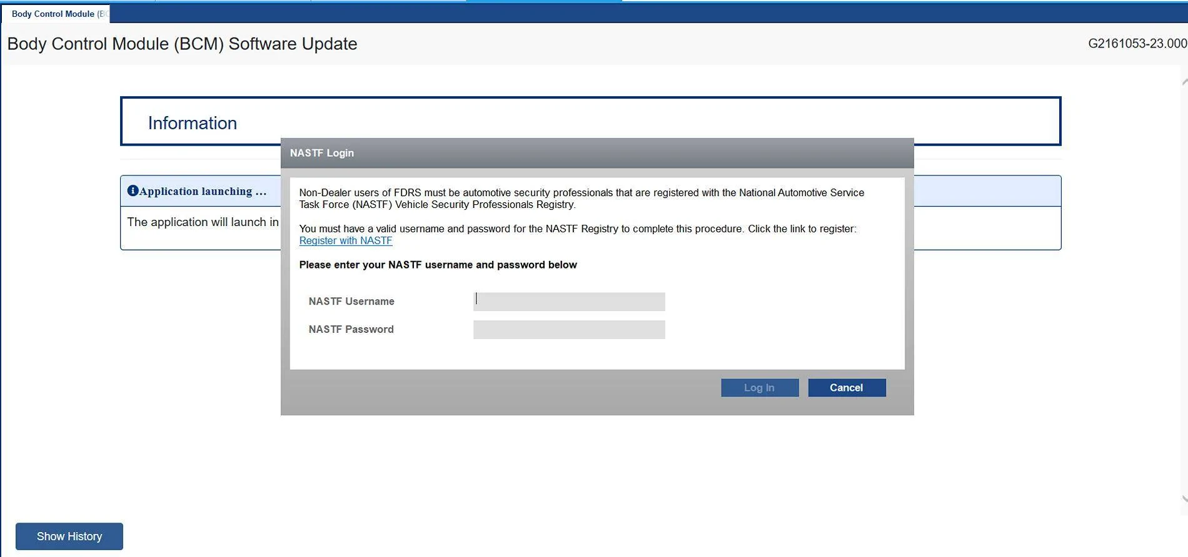This screenshot has width=1188, height=557.
Task: Click the 'application will launch in' message
Action: [203, 222]
